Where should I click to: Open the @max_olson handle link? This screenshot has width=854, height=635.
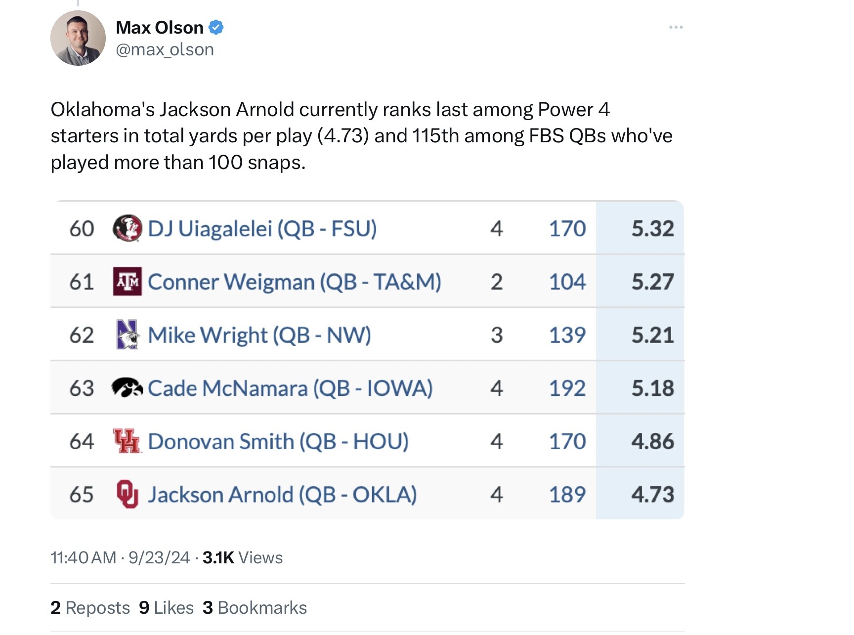point(165,49)
